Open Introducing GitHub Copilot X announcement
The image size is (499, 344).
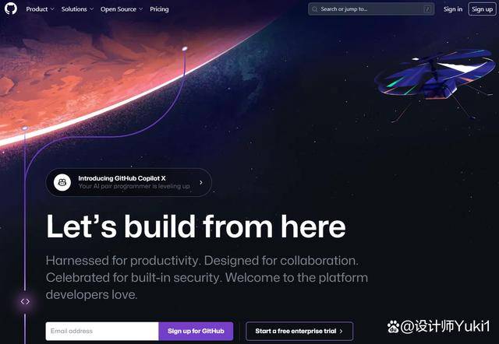pyautogui.click(x=129, y=182)
